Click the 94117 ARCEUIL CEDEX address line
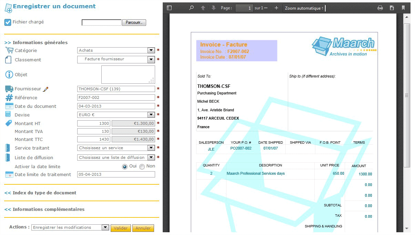Screen dimensions: 415x235 point(218,118)
